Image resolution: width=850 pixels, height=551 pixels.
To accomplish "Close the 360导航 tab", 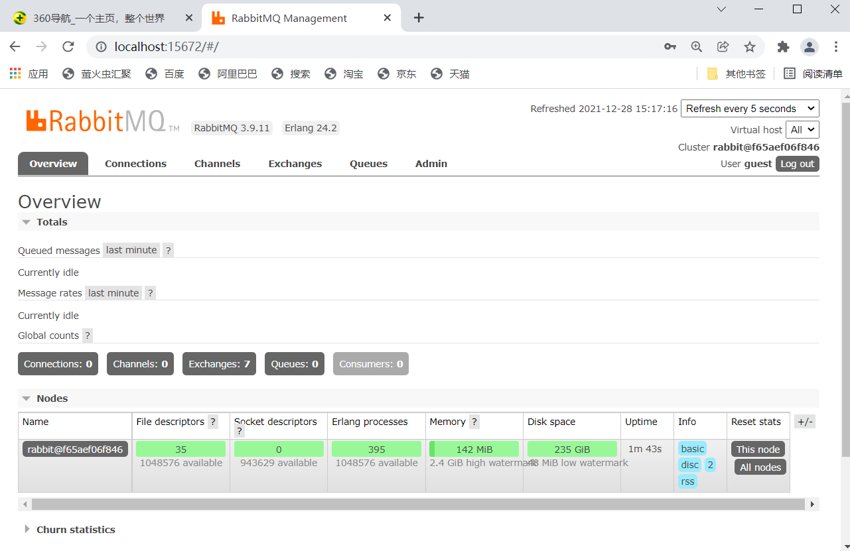I will click(189, 18).
